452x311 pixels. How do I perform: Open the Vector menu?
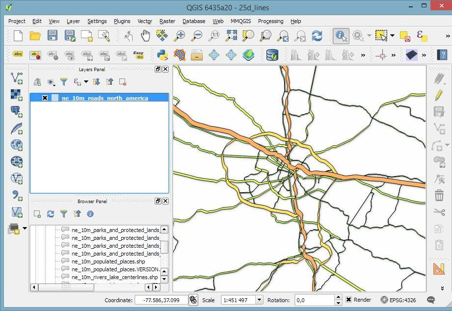[x=145, y=21]
